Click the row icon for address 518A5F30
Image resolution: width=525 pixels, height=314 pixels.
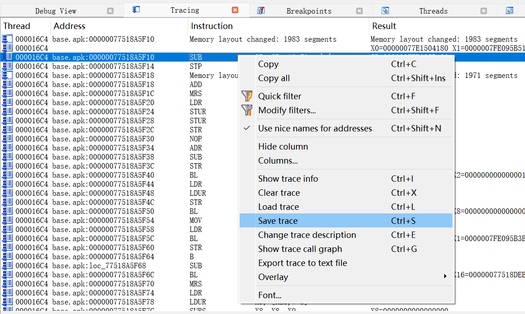tap(7, 139)
